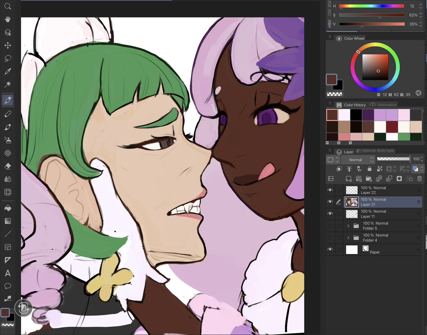Toggle set as draft layer
The image size is (427, 335).
coord(359,169)
